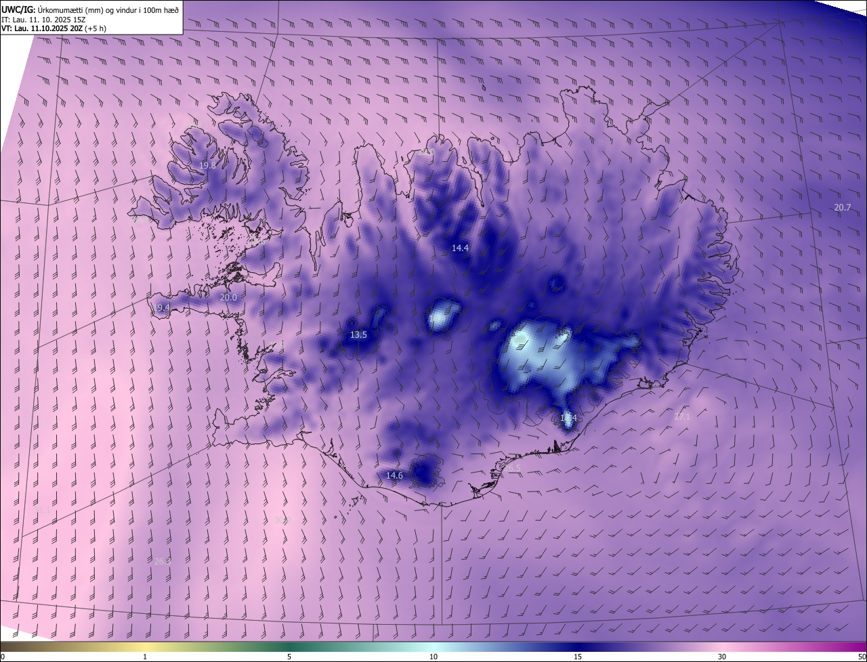Click the 13.5 value in central-west highlands
Screen dimensions: 867x662
(x=358, y=335)
